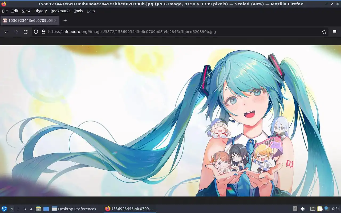Go back to the previous page
Image resolution: width=341 pixels, height=213 pixels.
(x=6, y=32)
